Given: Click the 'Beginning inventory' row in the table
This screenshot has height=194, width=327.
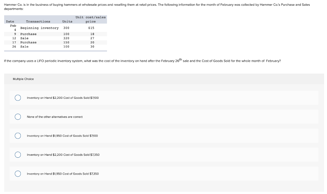Looking at the screenshot, I should [x=39, y=28].
